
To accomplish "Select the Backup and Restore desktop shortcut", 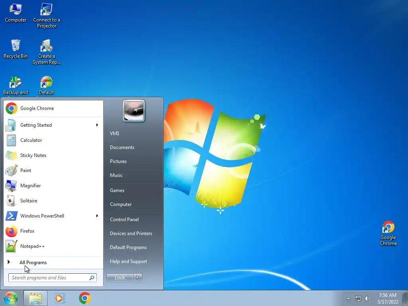I will point(16,86).
